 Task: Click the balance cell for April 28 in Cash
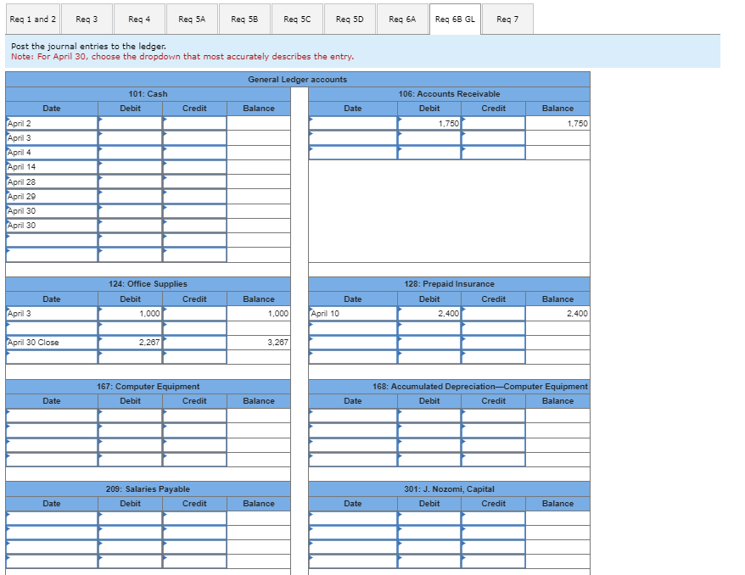(x=259, y=181)
